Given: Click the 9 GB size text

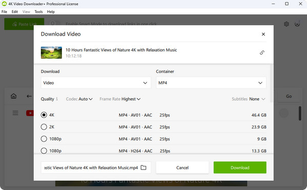Looking at the screenshot, I should (262, 139).
